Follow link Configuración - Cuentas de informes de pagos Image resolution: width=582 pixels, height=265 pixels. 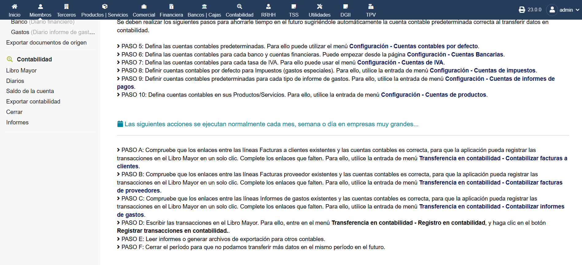pyautogui.click(x=500, y=79)
